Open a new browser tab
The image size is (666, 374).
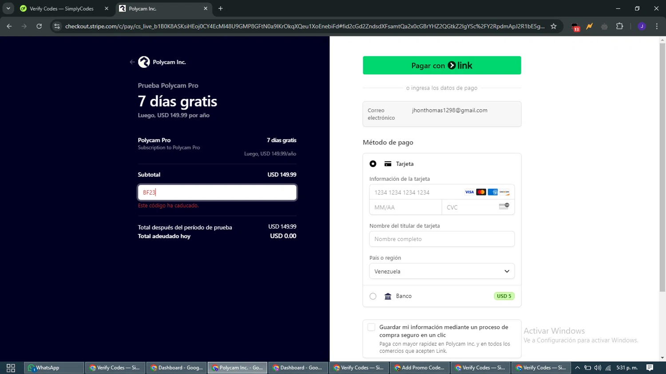(221, 8)
